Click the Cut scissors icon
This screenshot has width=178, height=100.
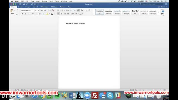pyautogui.click(x=17, y=10)
